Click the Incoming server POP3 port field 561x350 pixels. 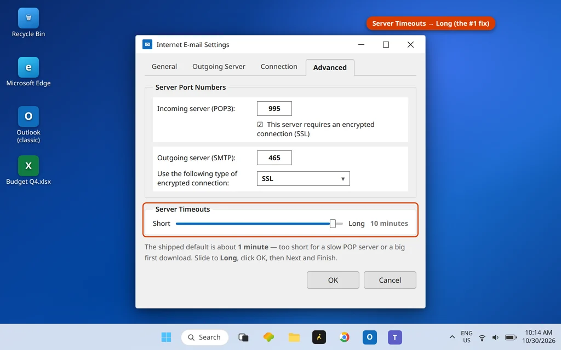tap(274, 109)
